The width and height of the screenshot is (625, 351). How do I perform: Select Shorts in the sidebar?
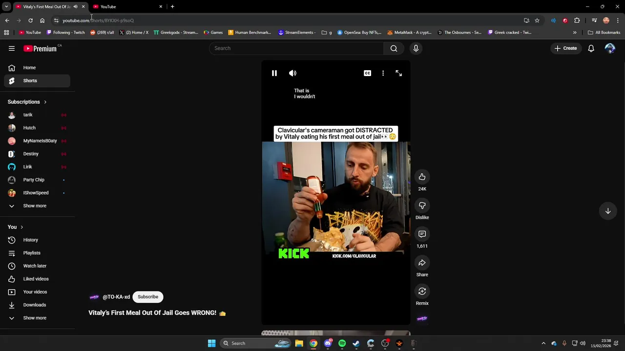point(37,81)
